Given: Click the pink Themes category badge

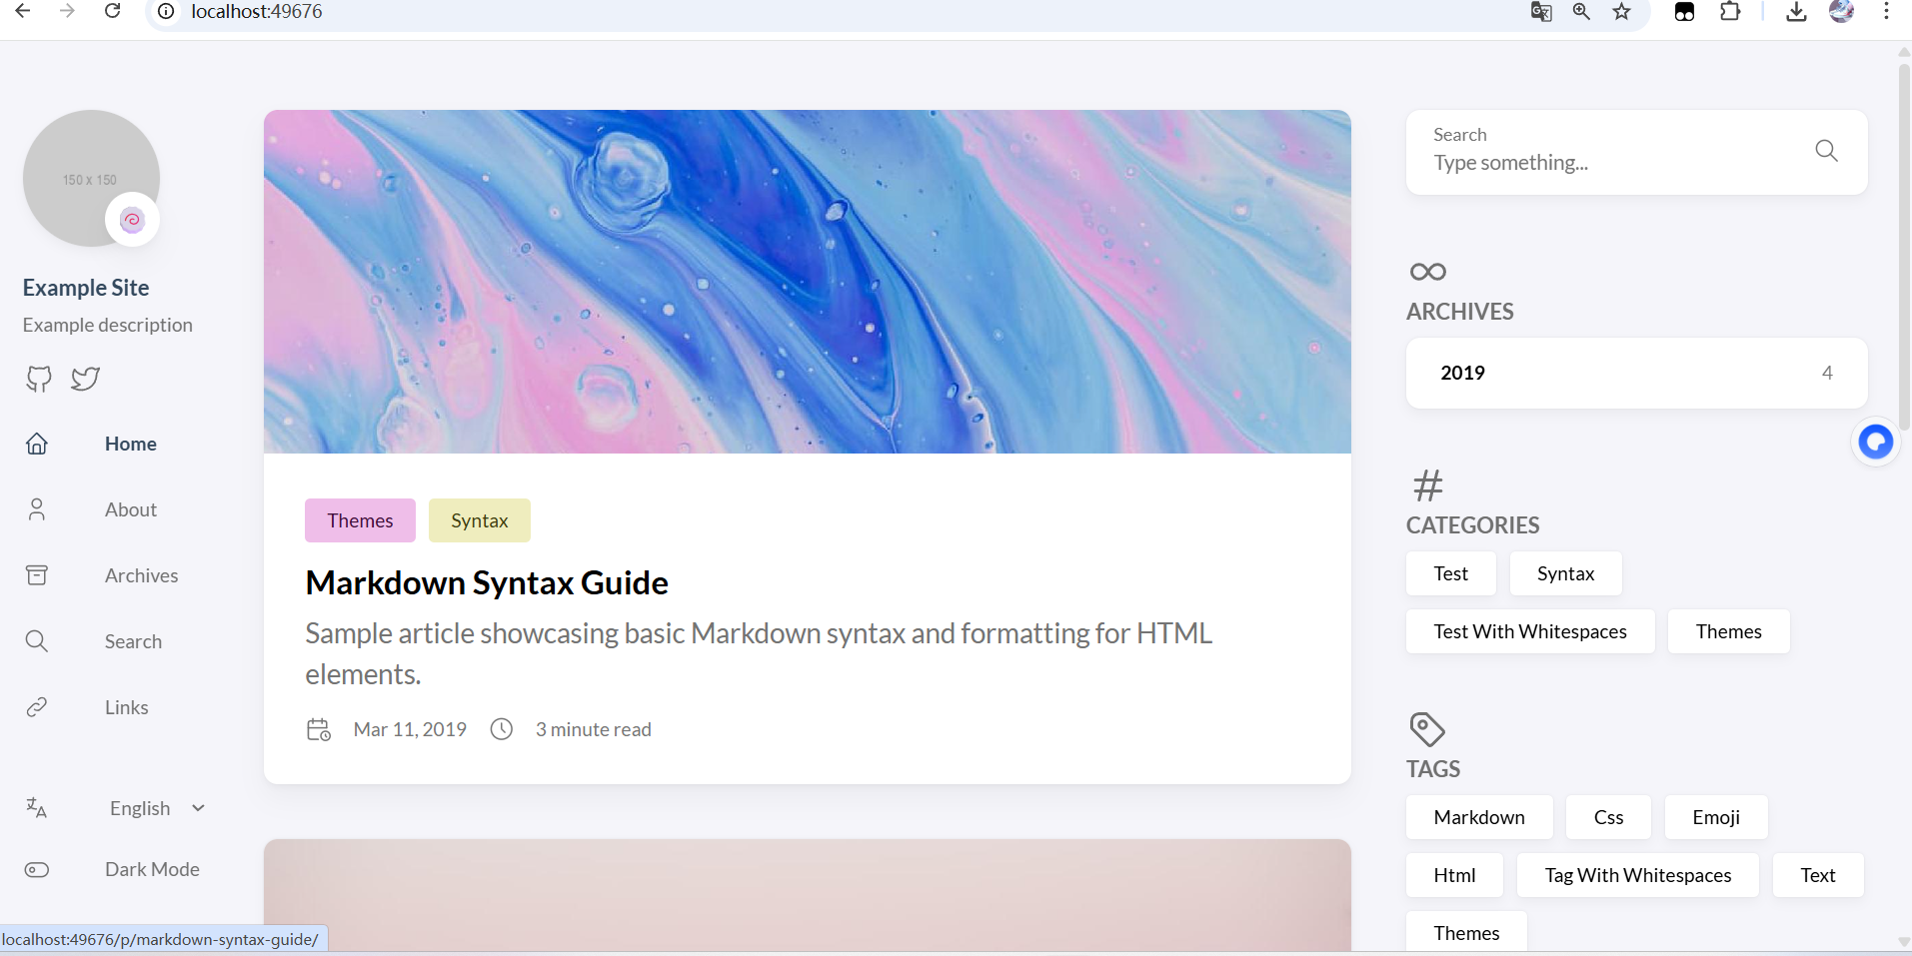Looking at the screenshot, I should point(360,520).
